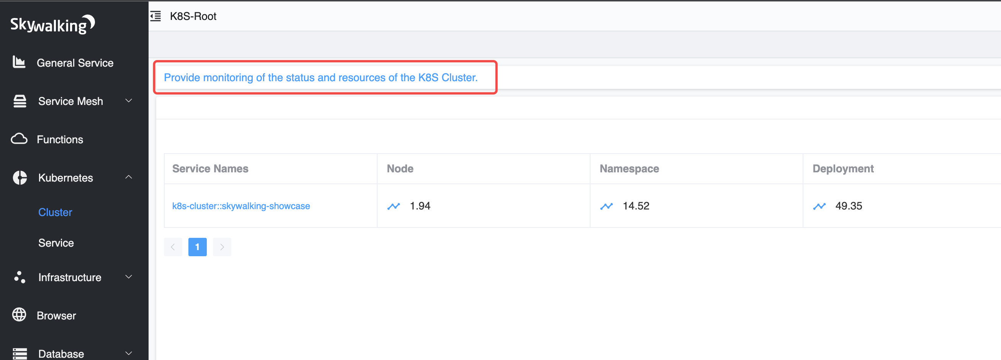Image resolution: width=1001 pixels, height=360 pixels.
Task: Expand the Infrastructure menu section
Action: tap(129, 277)
